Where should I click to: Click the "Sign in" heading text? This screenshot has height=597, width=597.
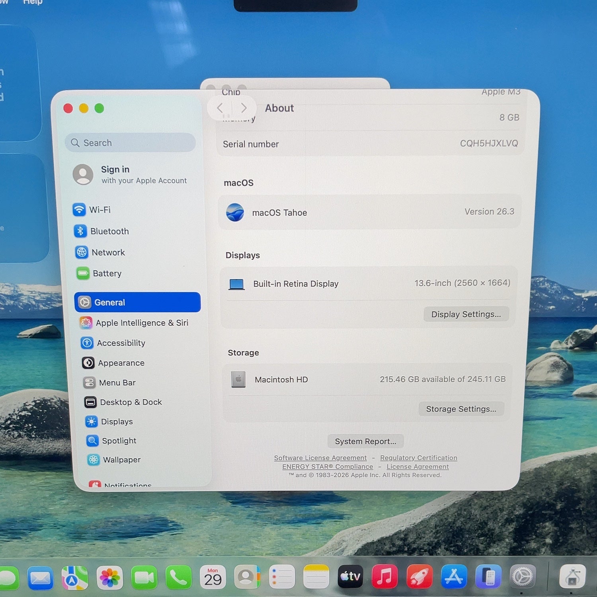pyautogui.click(x=115, y=169)
